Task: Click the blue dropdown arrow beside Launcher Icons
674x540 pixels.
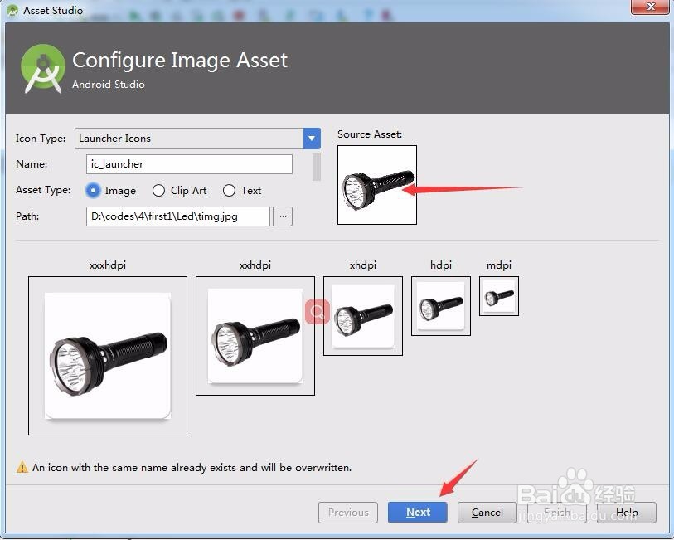Action: 310,139
